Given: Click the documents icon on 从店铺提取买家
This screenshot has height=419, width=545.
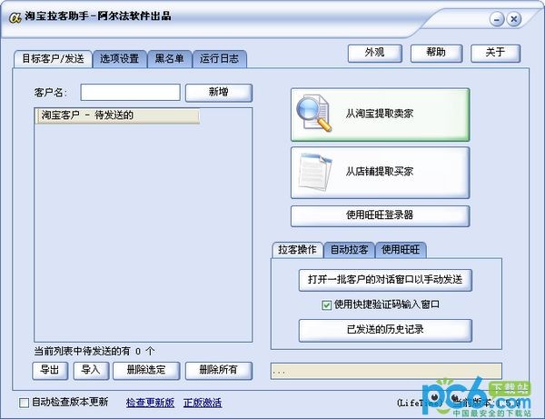Looking at the screenshot, I should click(315, 172).
